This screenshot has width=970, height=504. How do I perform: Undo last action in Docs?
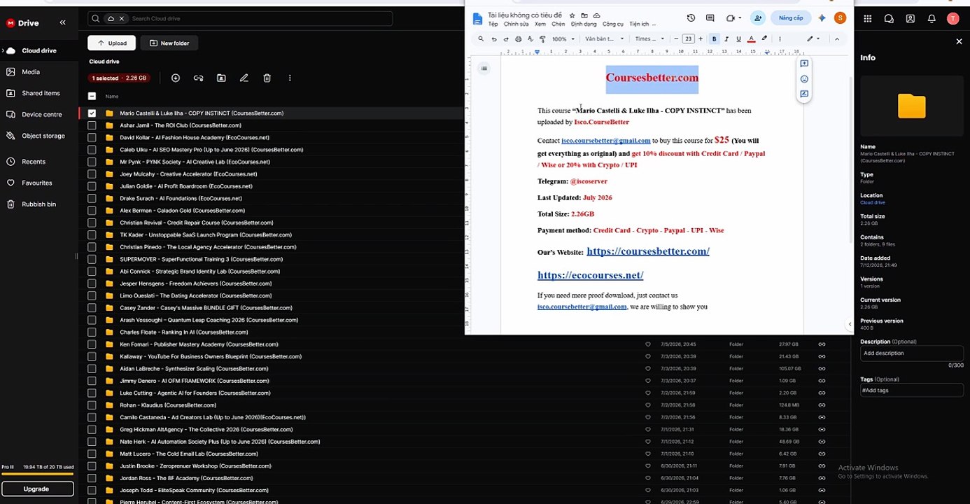(494, 39)
